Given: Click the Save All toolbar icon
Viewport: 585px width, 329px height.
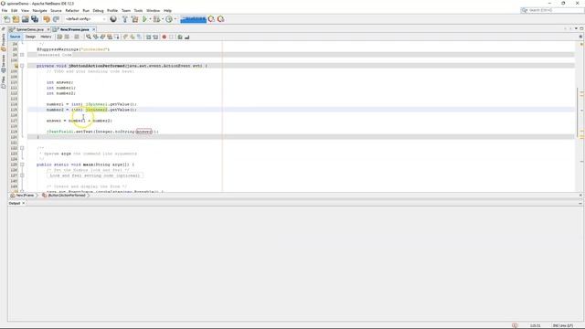Looking at the screenshot, I should [35, 19].
